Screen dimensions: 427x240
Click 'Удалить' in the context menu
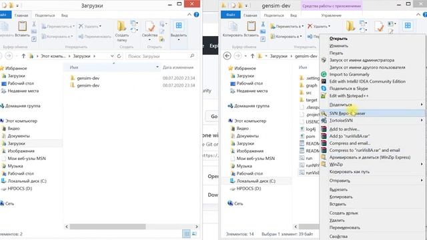pos(337,220)
